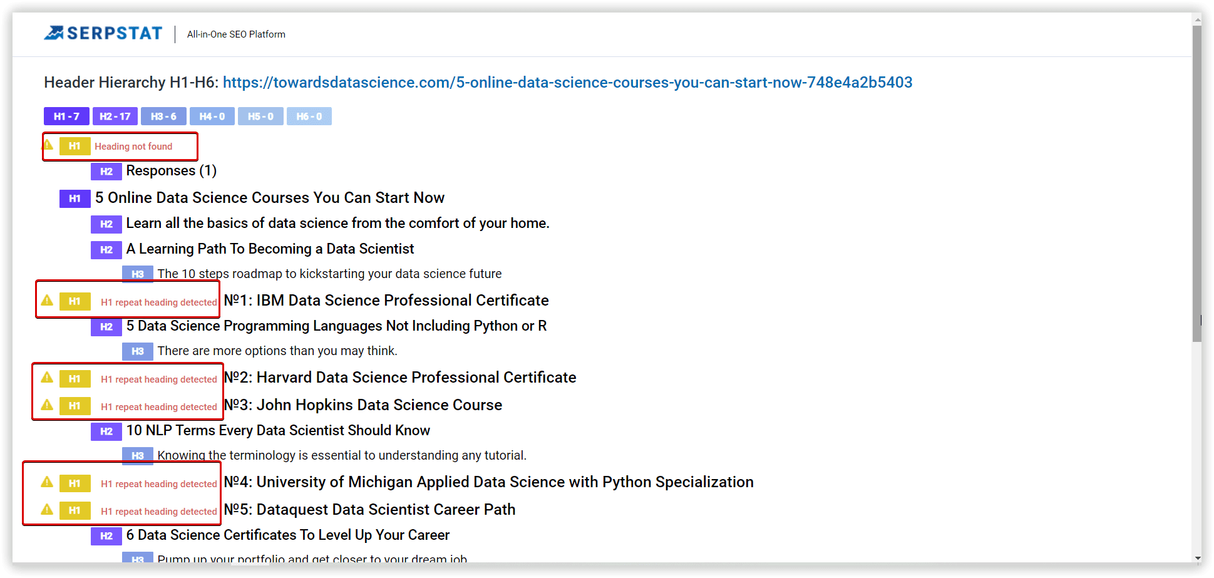Select the H1 - 7 filter badge
The height and width of the screenshot is (578, 1214).
click(66, 116)
